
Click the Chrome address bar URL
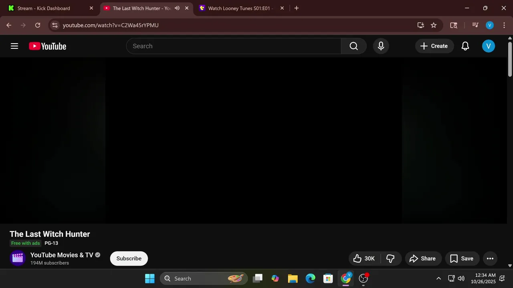coord(111,25)
